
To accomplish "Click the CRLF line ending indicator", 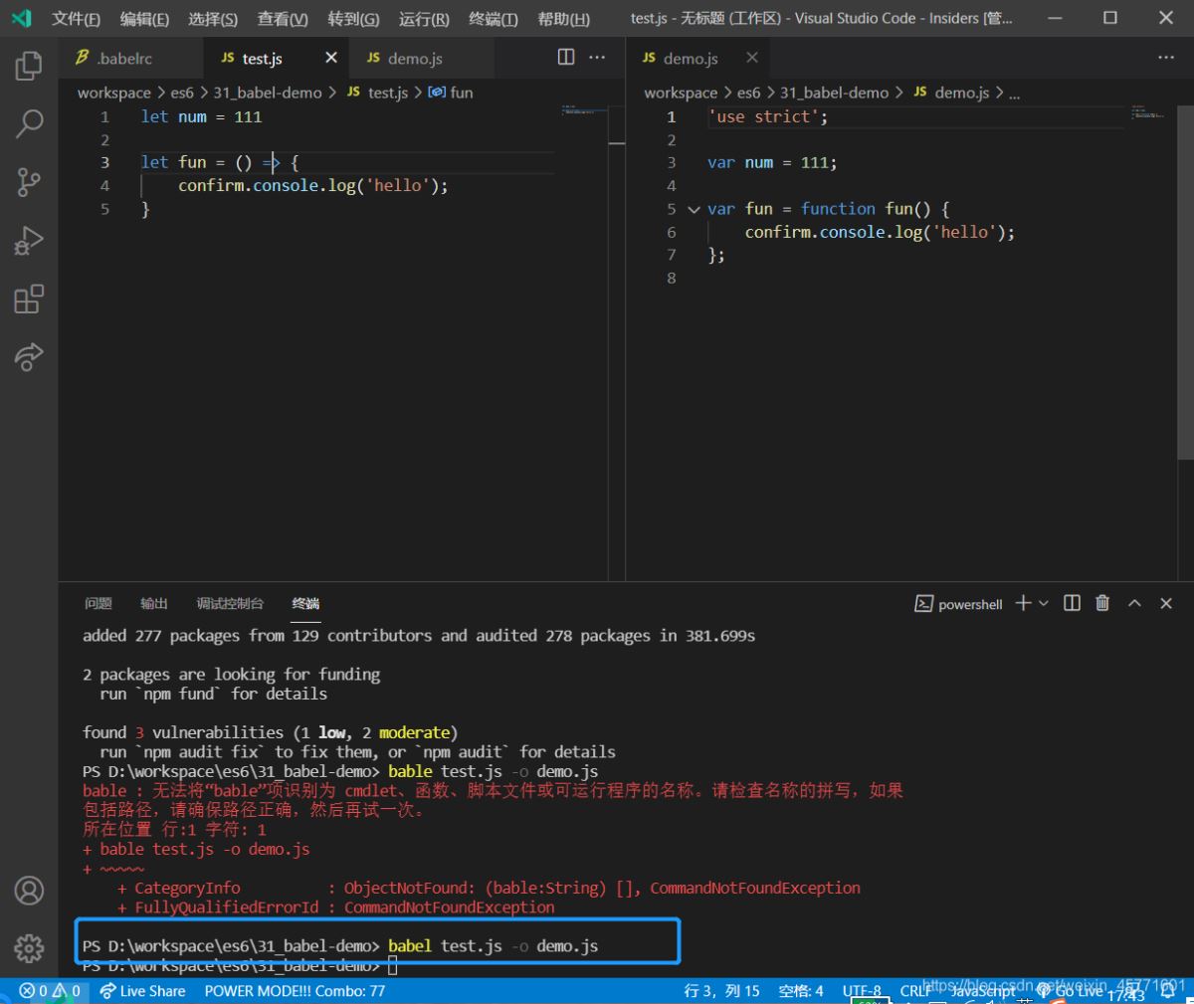I will 914,991.
